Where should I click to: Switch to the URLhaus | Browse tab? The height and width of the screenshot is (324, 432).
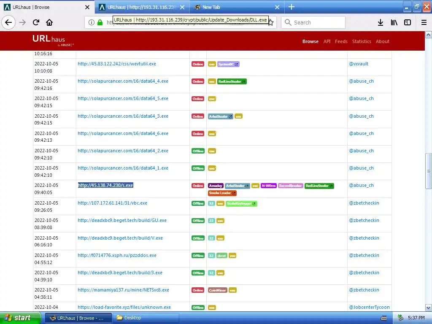pyautogui.click(x=47, y=7)
